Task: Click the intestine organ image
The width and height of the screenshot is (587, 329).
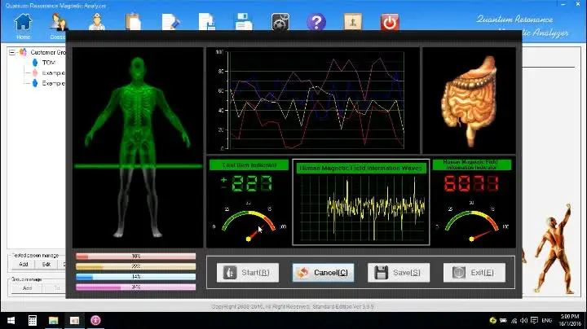Action: [x=469, y=100]
